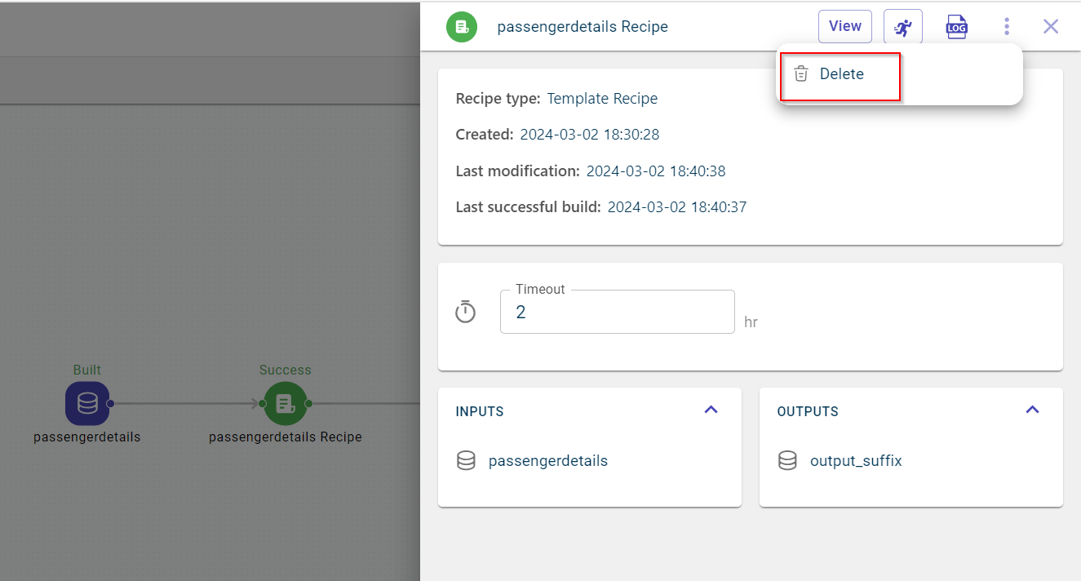Image resolution: width=1081 pixels, height=581 pixels.
Task: Click the stopwatch icon beside Timeout
Action: coord(465,312)
